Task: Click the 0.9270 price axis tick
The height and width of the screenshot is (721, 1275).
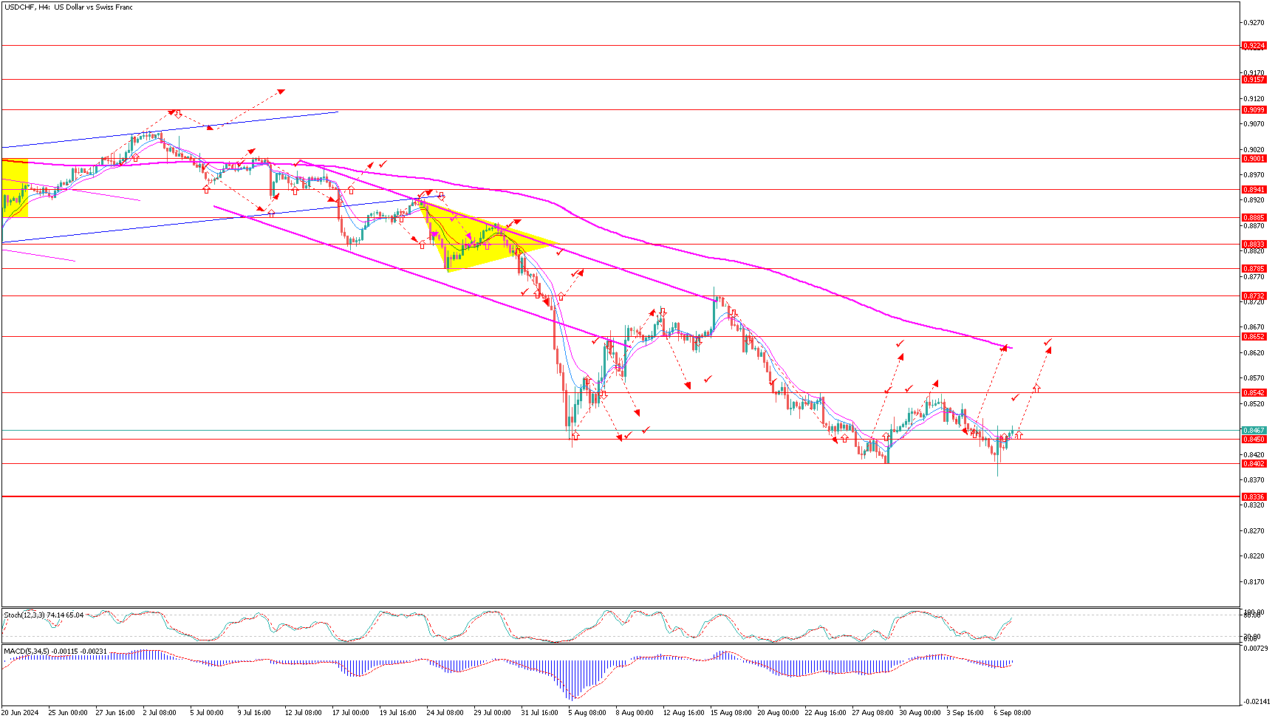Action: click(x=1254, y=22)
